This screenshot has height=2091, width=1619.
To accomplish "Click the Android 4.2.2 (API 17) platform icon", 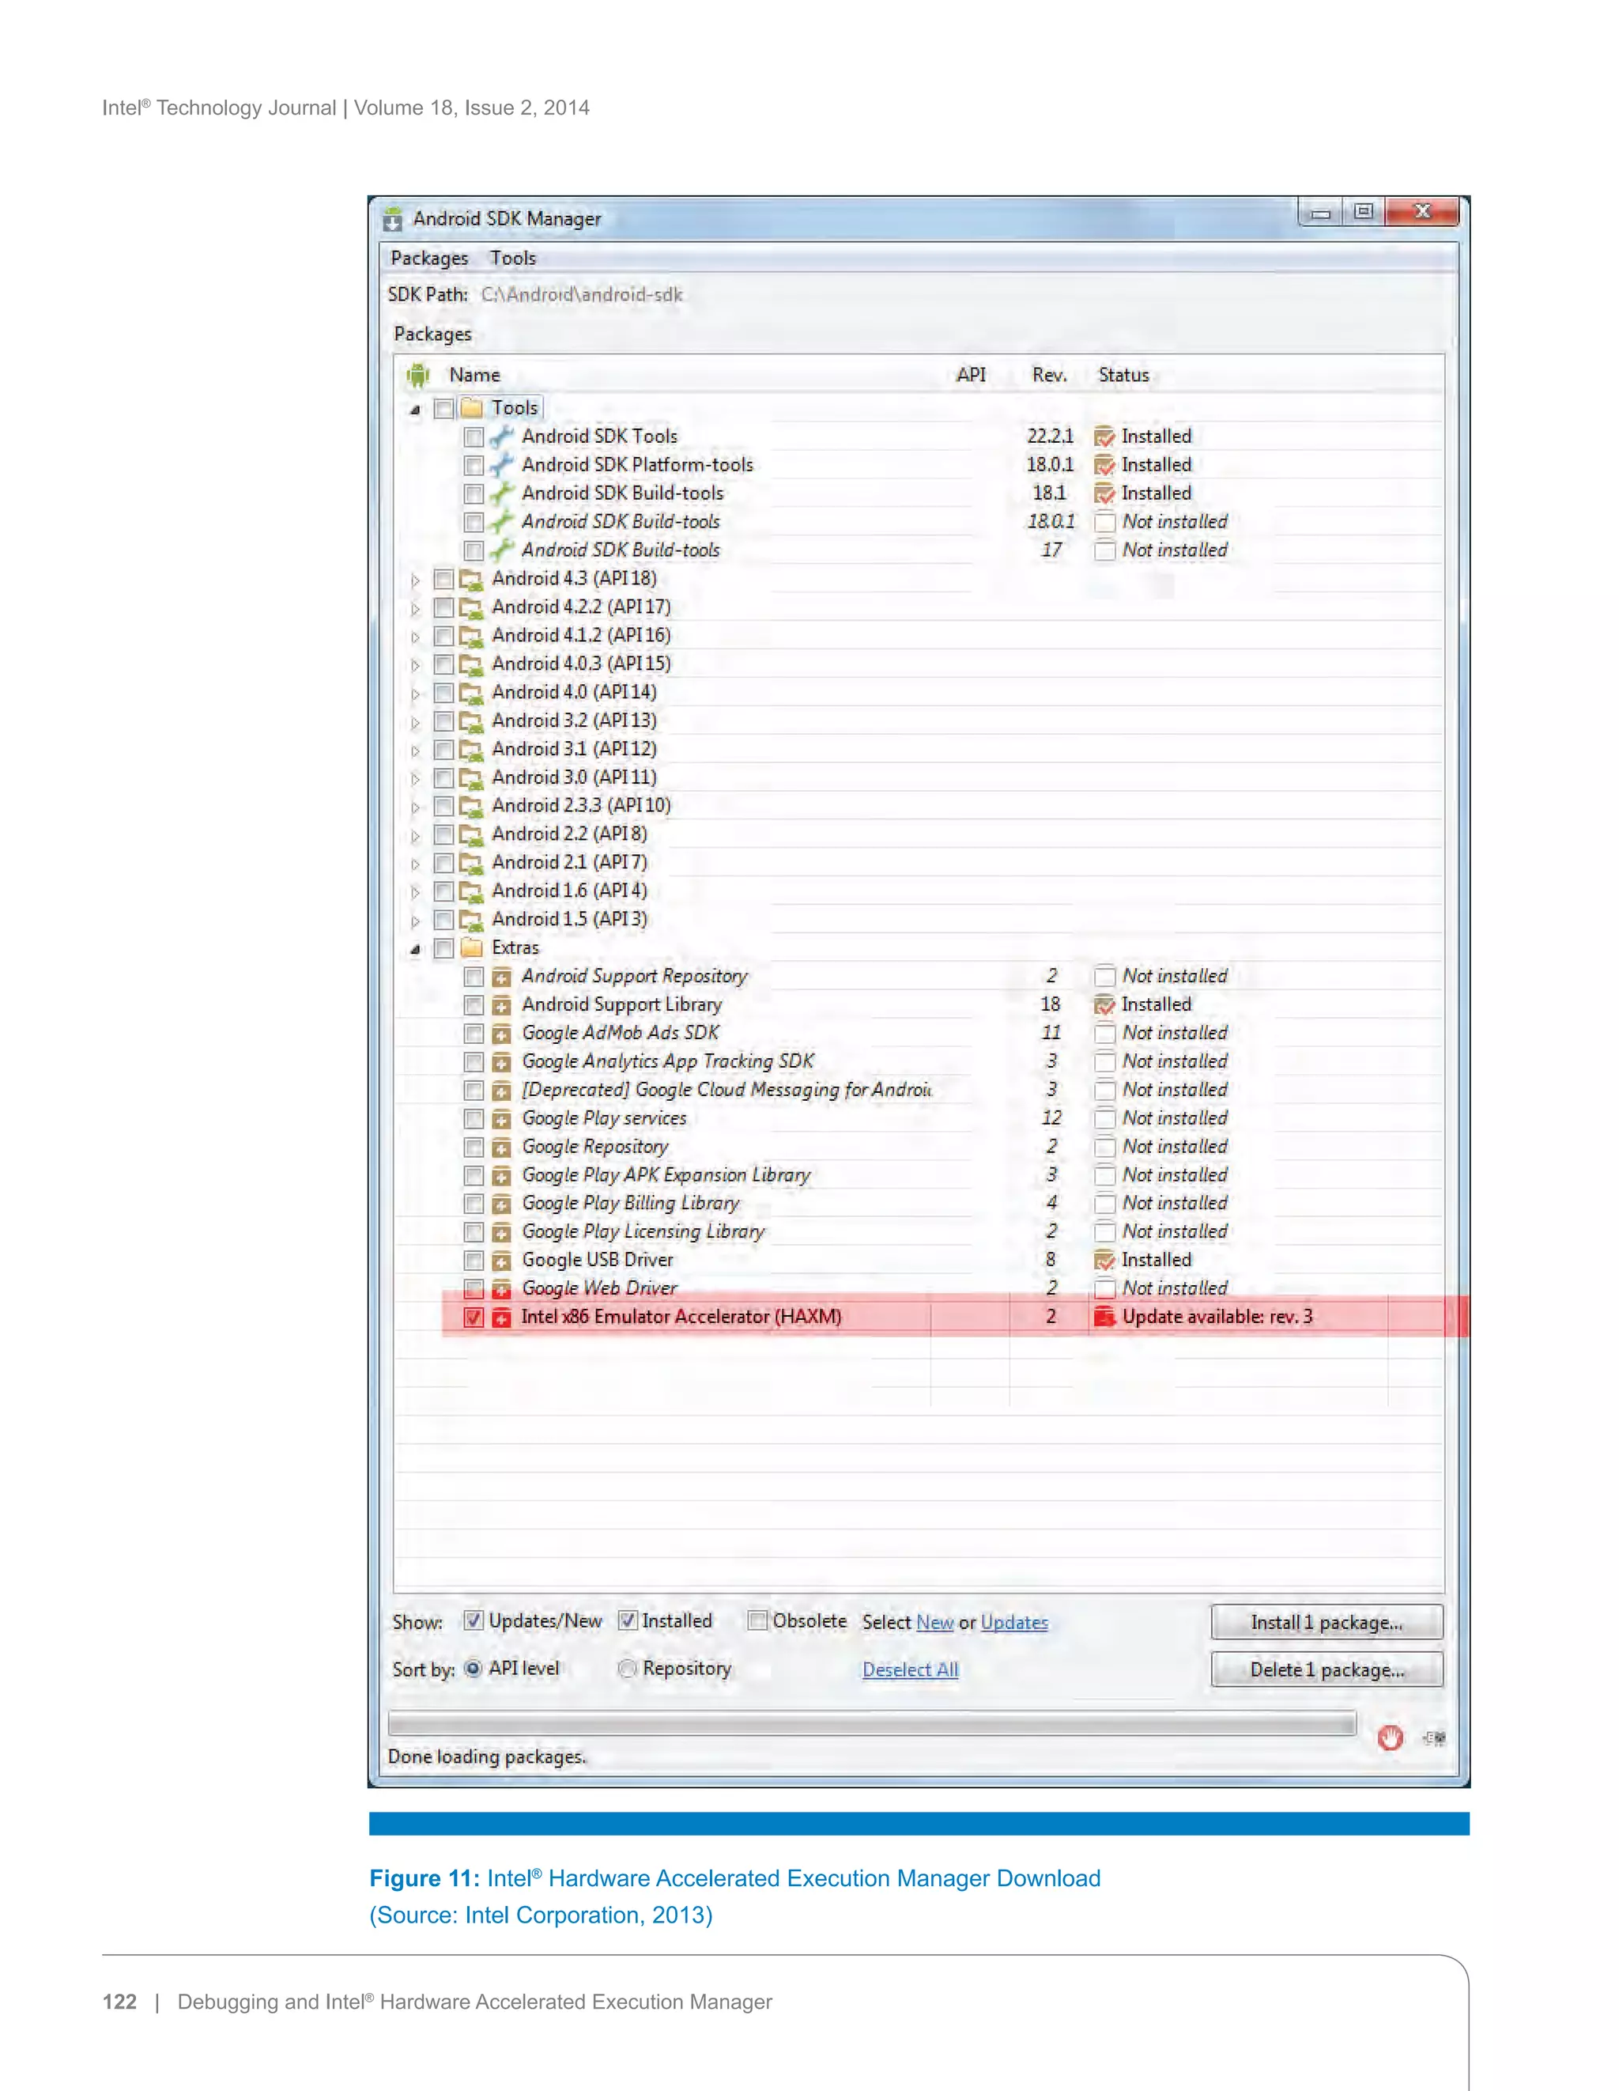I will coord(472,608).
